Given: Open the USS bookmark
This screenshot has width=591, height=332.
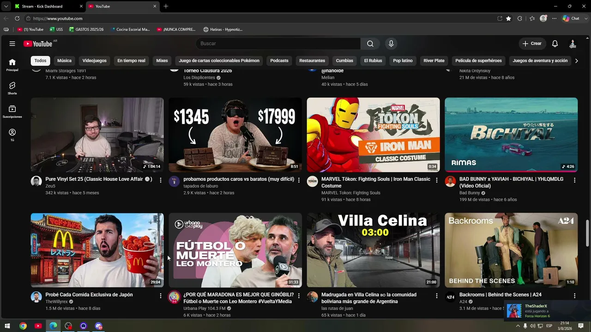Looking at the screenshot, I should (56, 30).
